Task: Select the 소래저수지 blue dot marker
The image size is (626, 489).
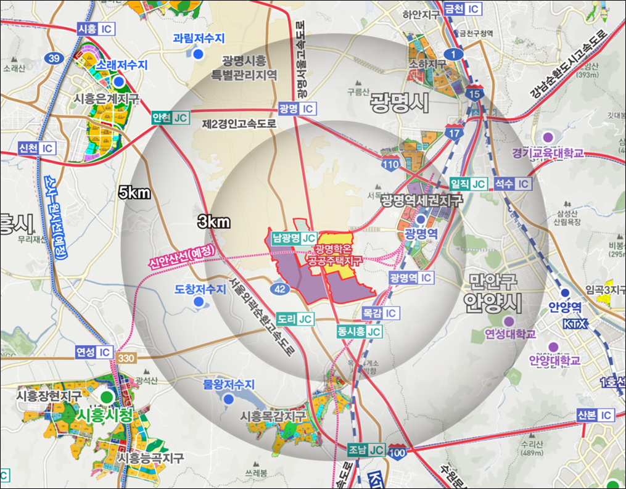Action: point(118,81)
